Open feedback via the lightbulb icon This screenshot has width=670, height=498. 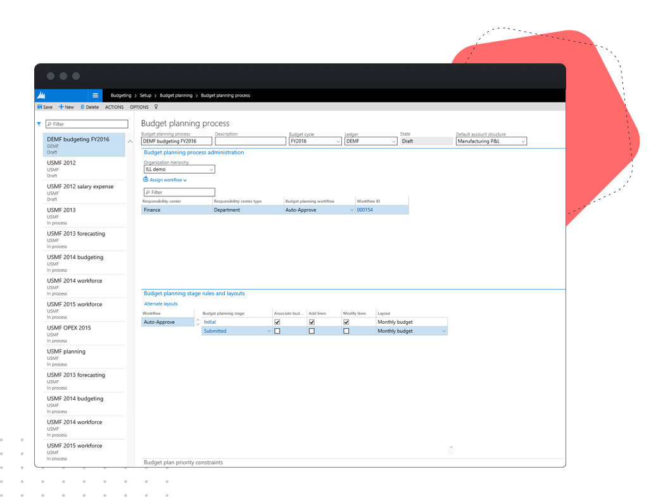[x=155, y=106]
